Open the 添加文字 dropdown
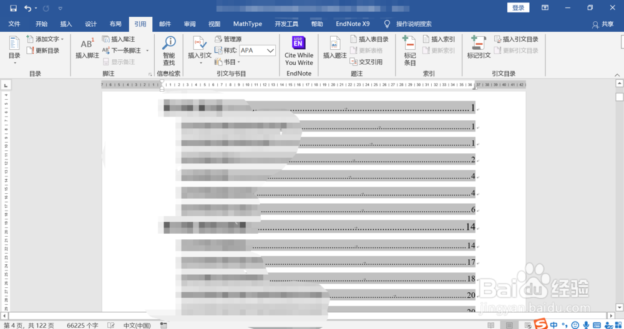Screen dimensions: 624x329 point(45,39)
